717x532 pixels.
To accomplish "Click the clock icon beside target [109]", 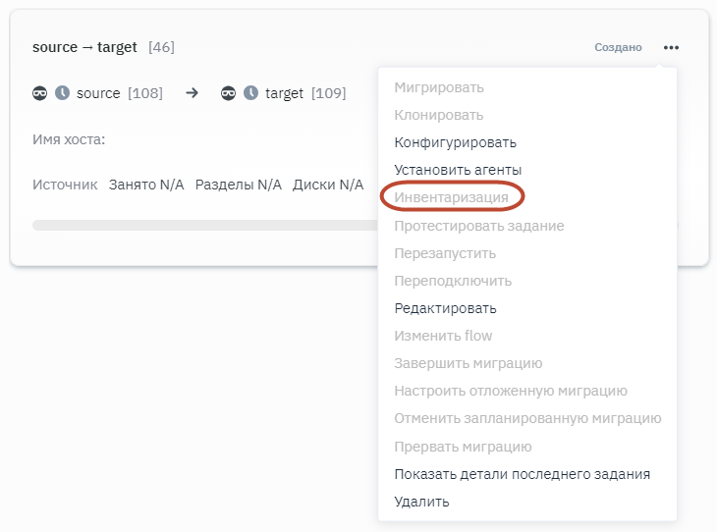I will point(250,93).
